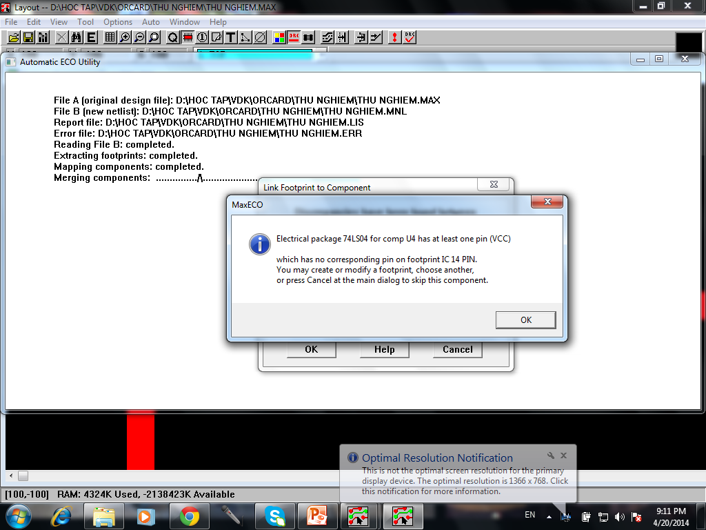
Task: Open Windows Explorer folder from taskbar
Action: [x=103, y=516]
